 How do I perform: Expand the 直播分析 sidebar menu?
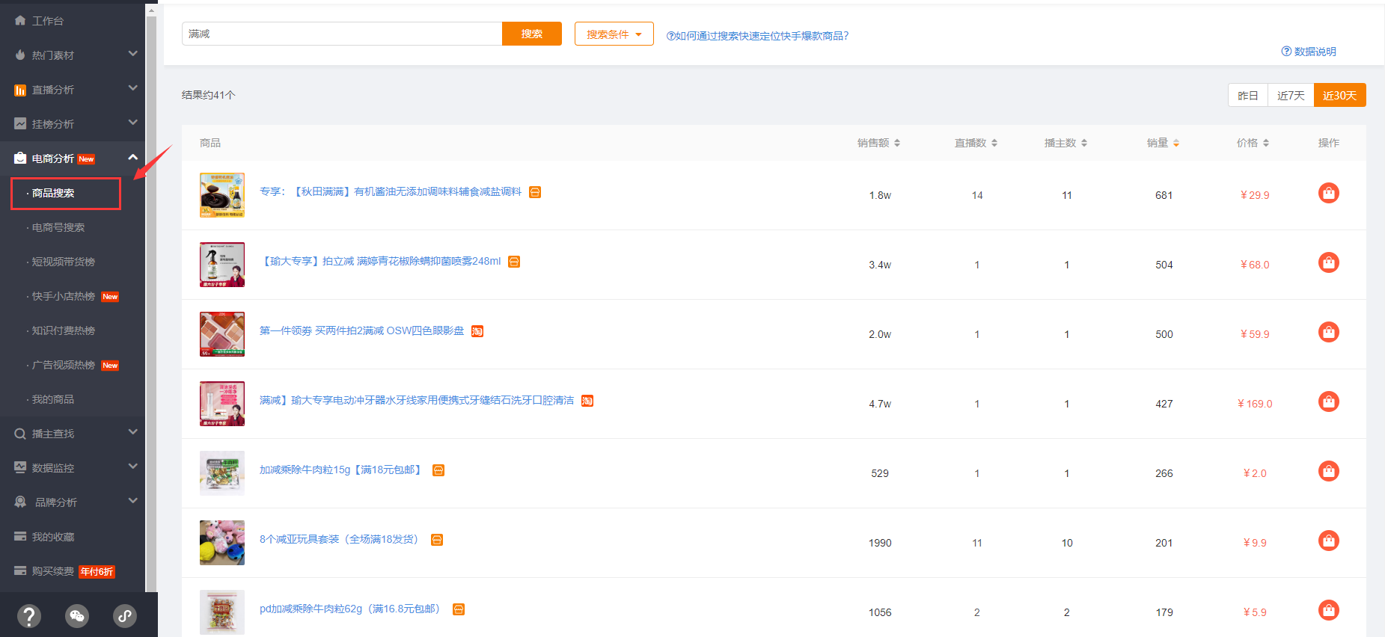(73, 90)
